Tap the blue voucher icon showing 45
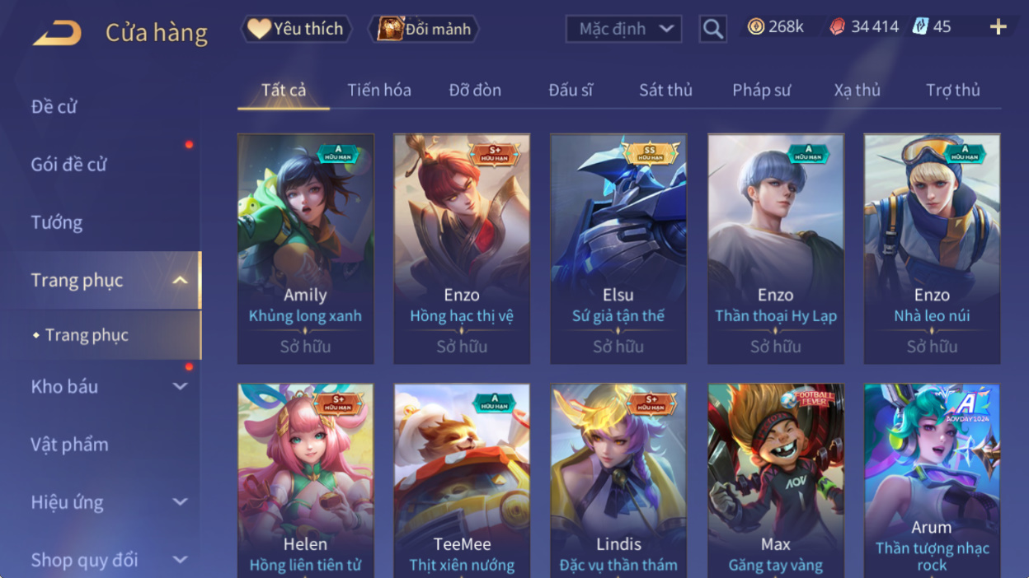1029x578 pixels. [x=919, y=26]
